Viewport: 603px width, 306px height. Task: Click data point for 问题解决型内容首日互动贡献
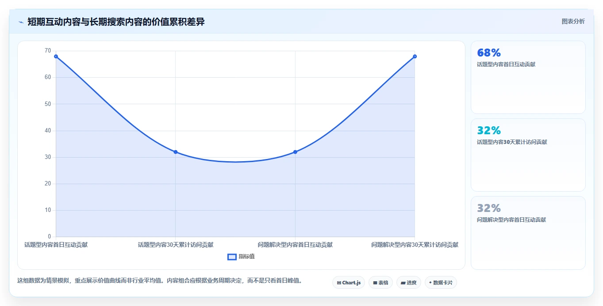coord(295,152)
